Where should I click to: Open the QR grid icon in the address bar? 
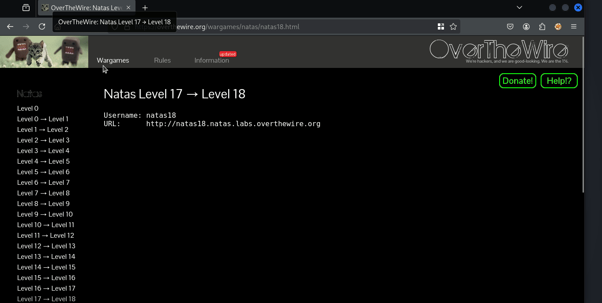[440, 26]
